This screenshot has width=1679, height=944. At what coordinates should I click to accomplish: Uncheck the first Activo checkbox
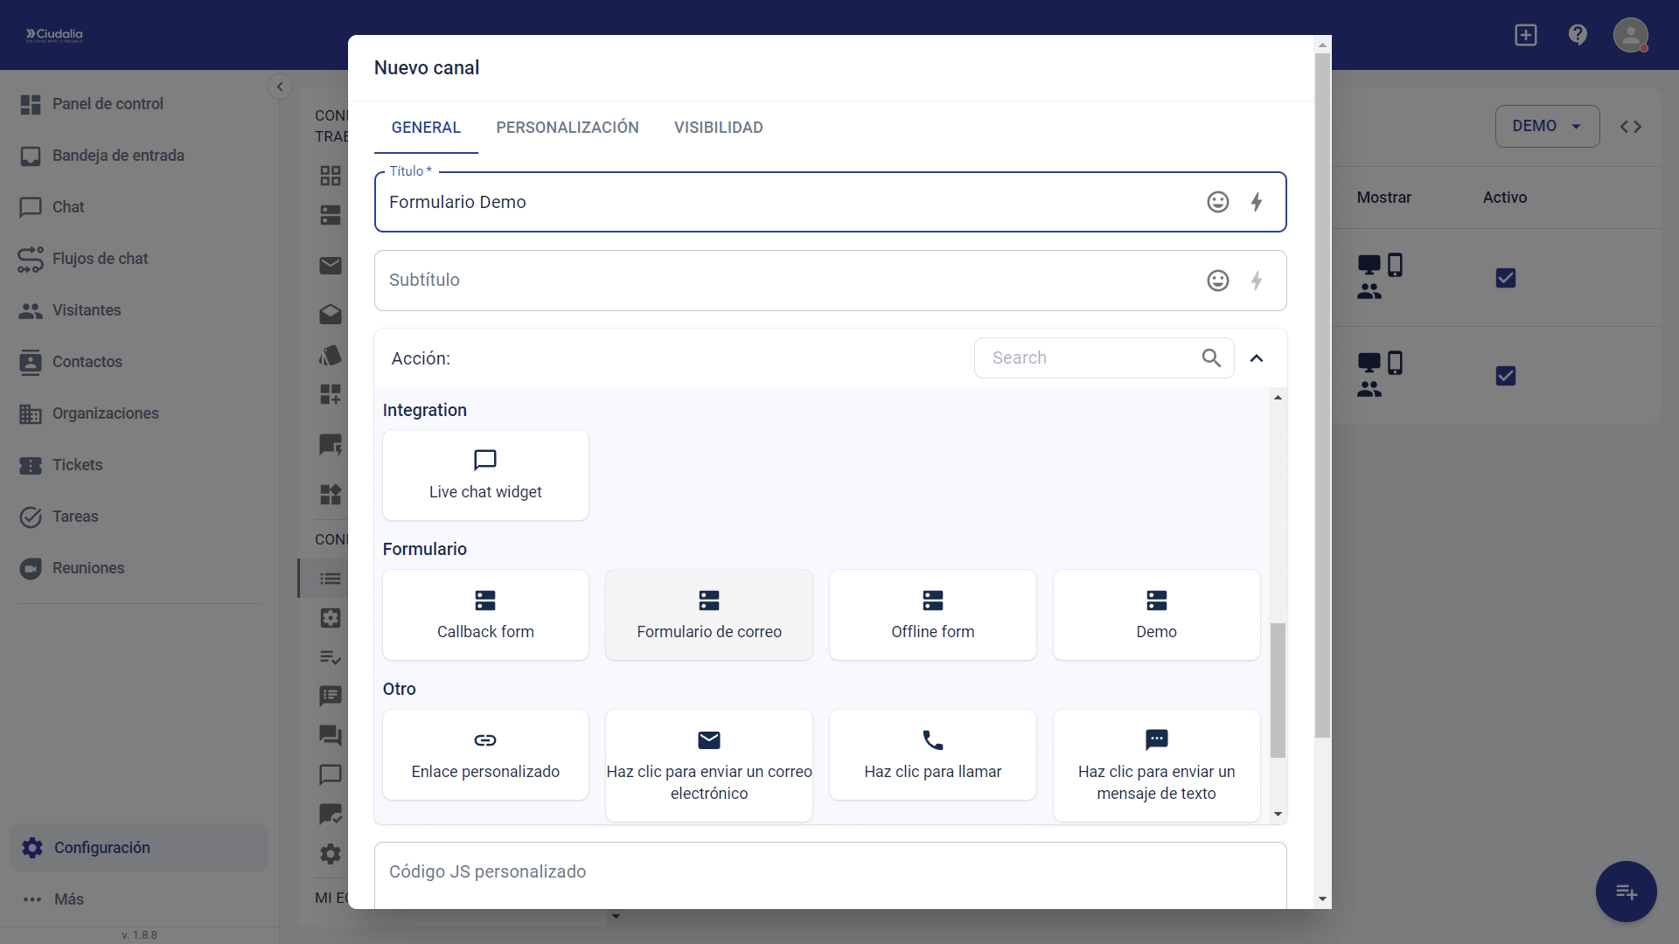pos(1505,278)
